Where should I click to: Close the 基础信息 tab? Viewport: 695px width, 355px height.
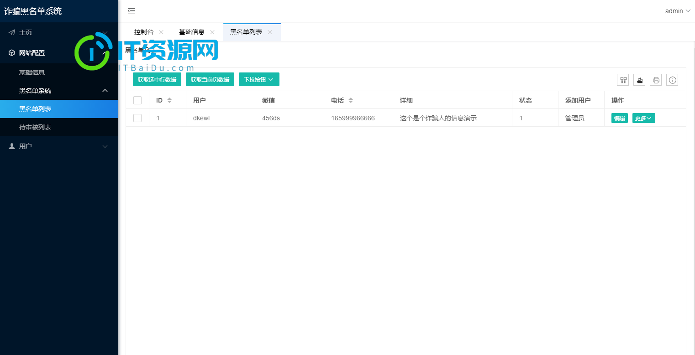click(x=212, y=32)
